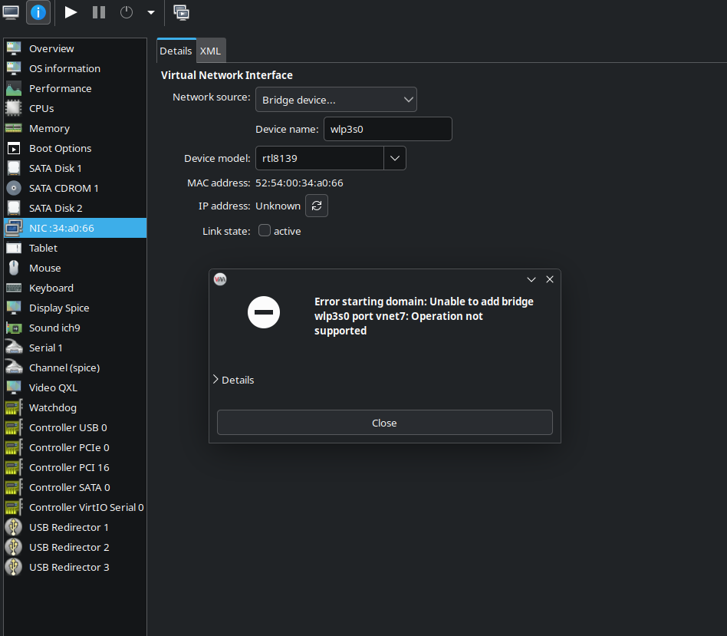Select Overview in the hardware list
Screen dimensions: 727x636
(x=75, y=48)
